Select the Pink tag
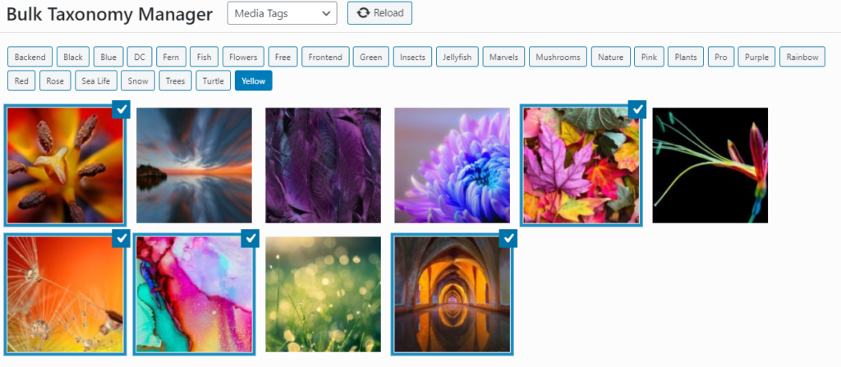The image size is (841, 367). coord(649,57)
